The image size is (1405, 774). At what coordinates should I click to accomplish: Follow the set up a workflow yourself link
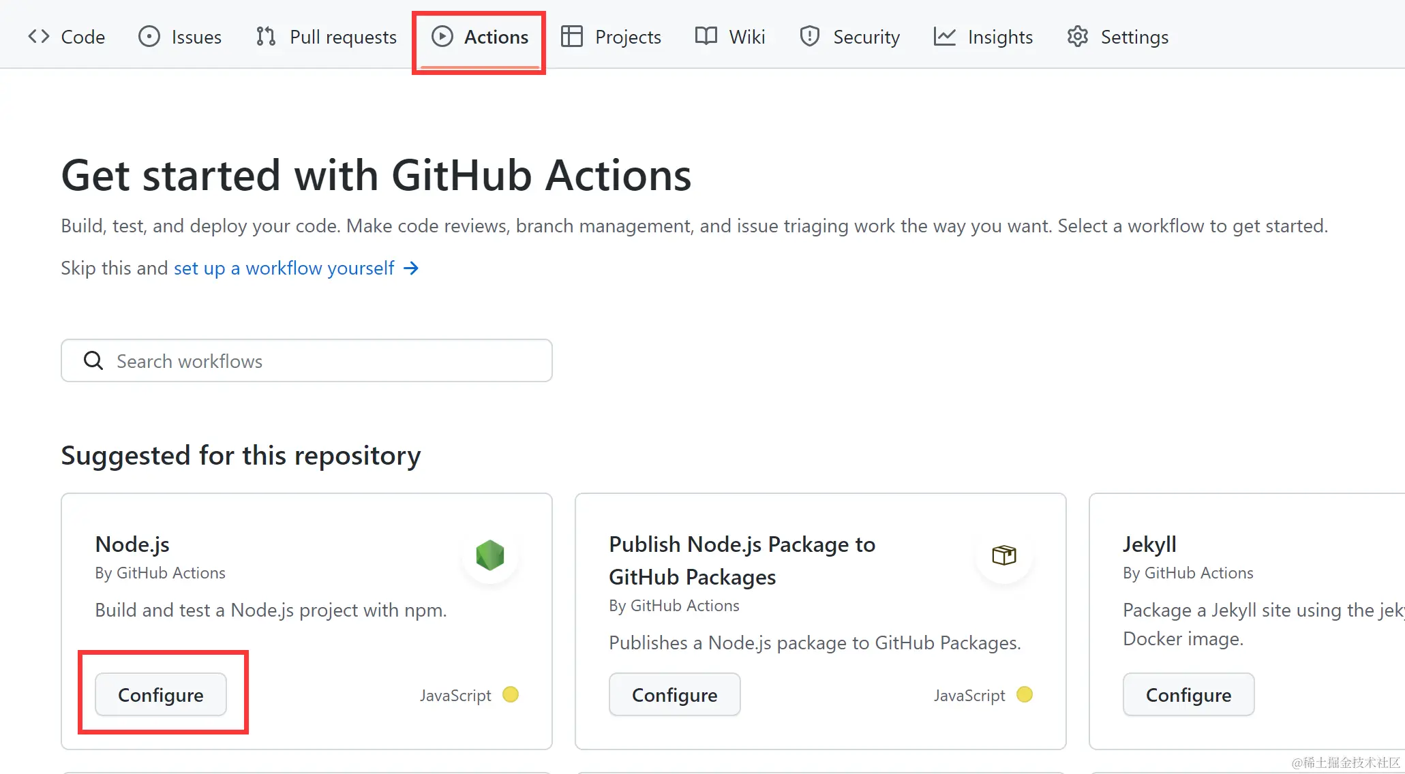(x=284, y=268)
